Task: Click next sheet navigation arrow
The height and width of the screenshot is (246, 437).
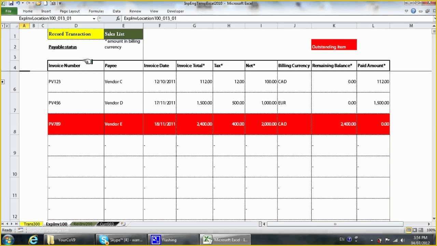Action: point(12,224)
